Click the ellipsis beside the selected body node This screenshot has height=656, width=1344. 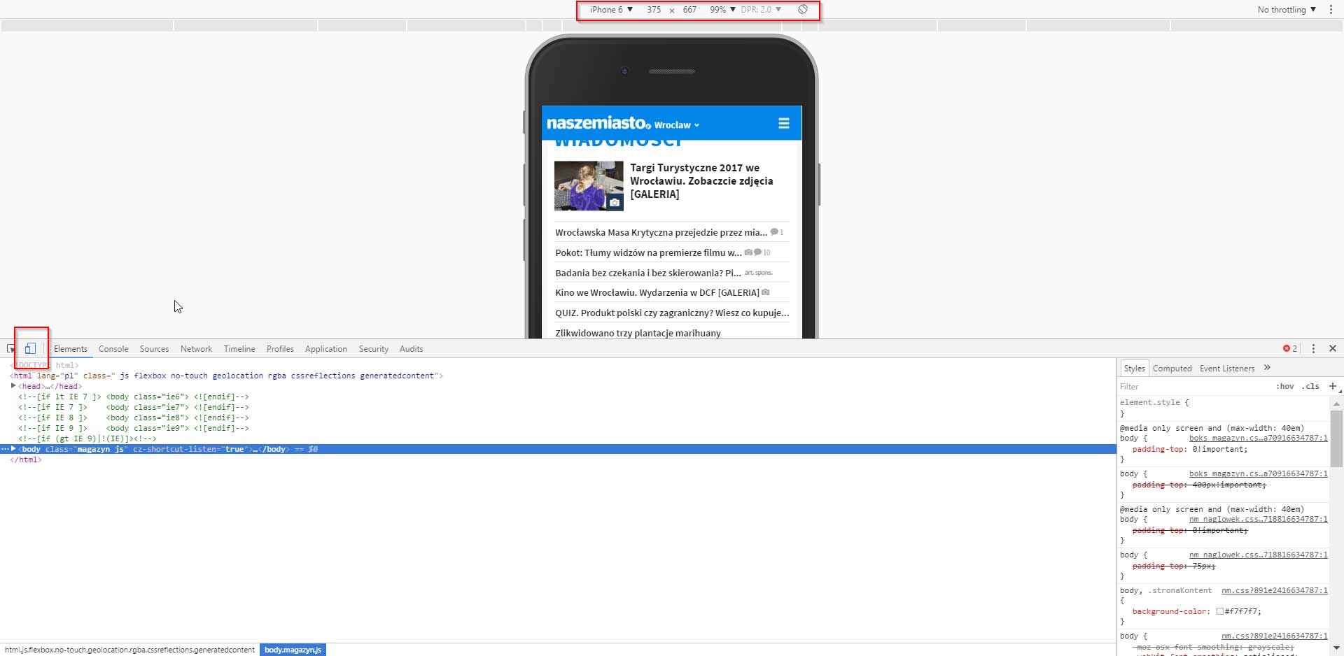[x=4, y=449]
